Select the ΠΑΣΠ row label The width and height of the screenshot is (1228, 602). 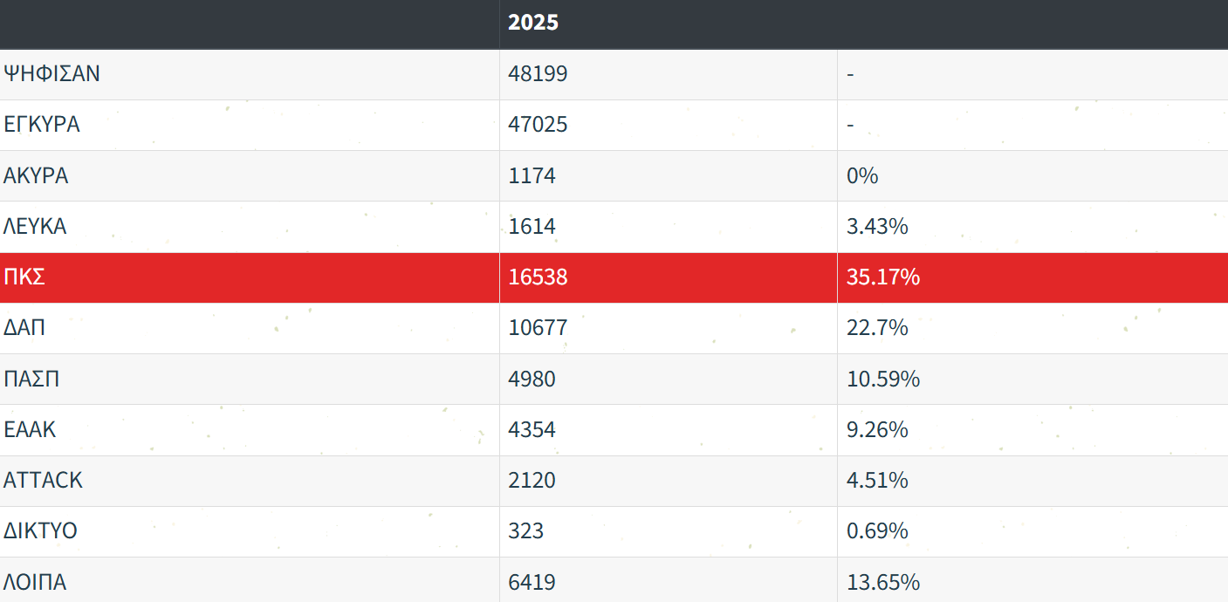tap(31, 380)
